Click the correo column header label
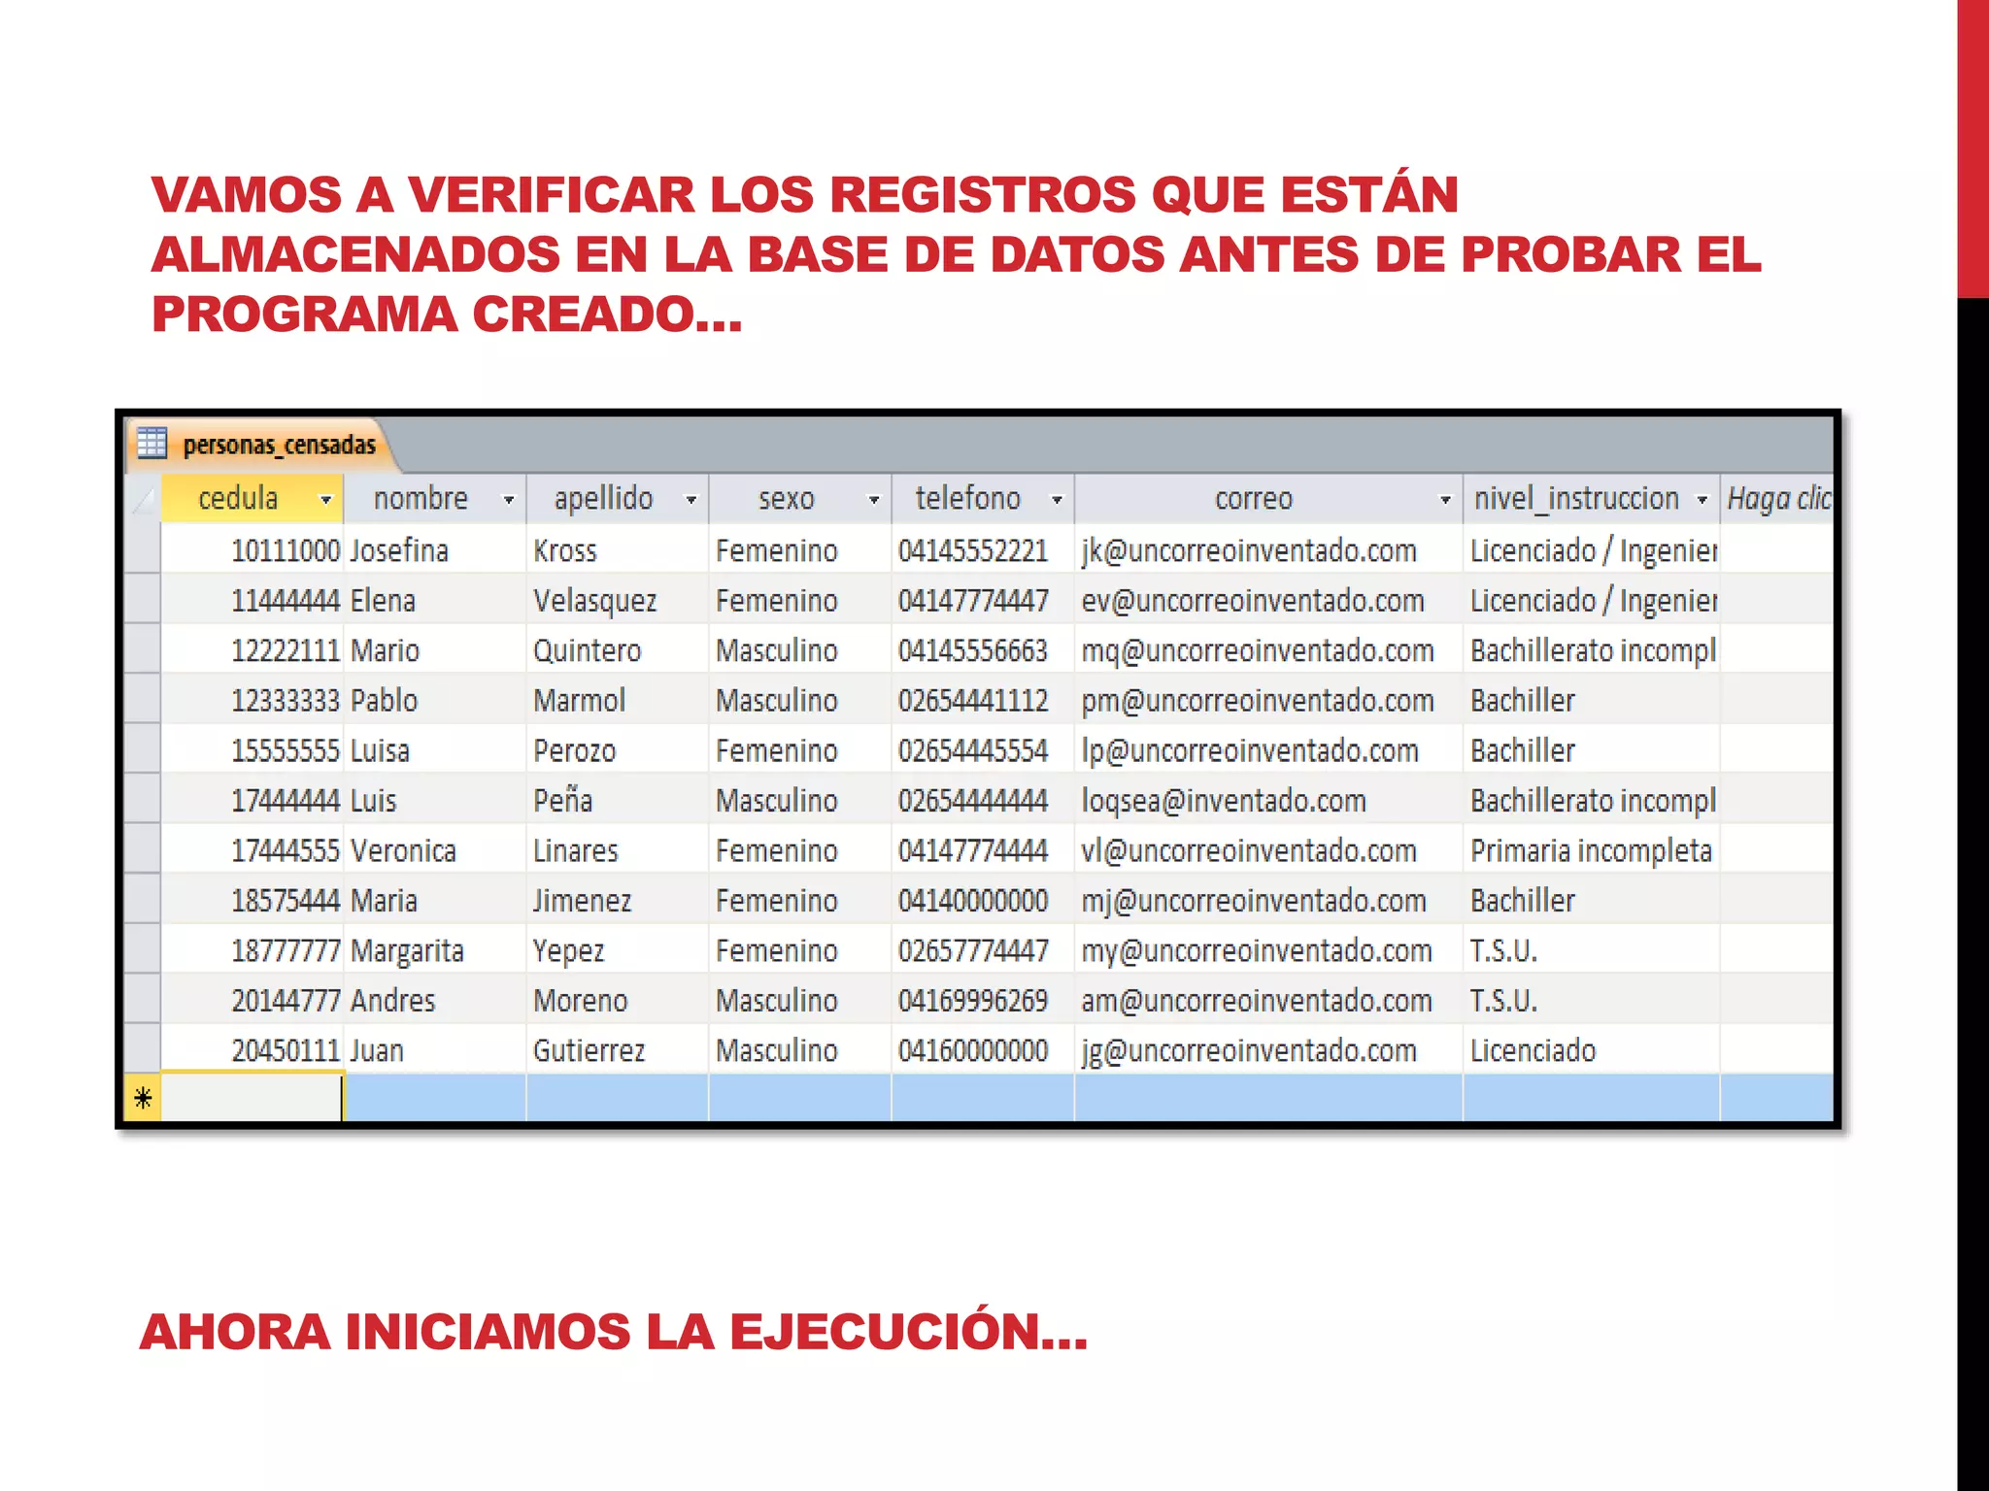 (1254, 498)
